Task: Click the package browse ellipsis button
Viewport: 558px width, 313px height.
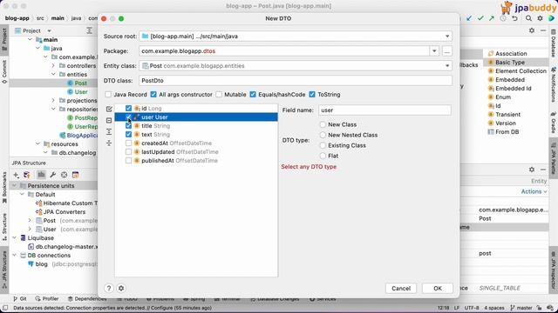Action: click(x=447, y=51)
